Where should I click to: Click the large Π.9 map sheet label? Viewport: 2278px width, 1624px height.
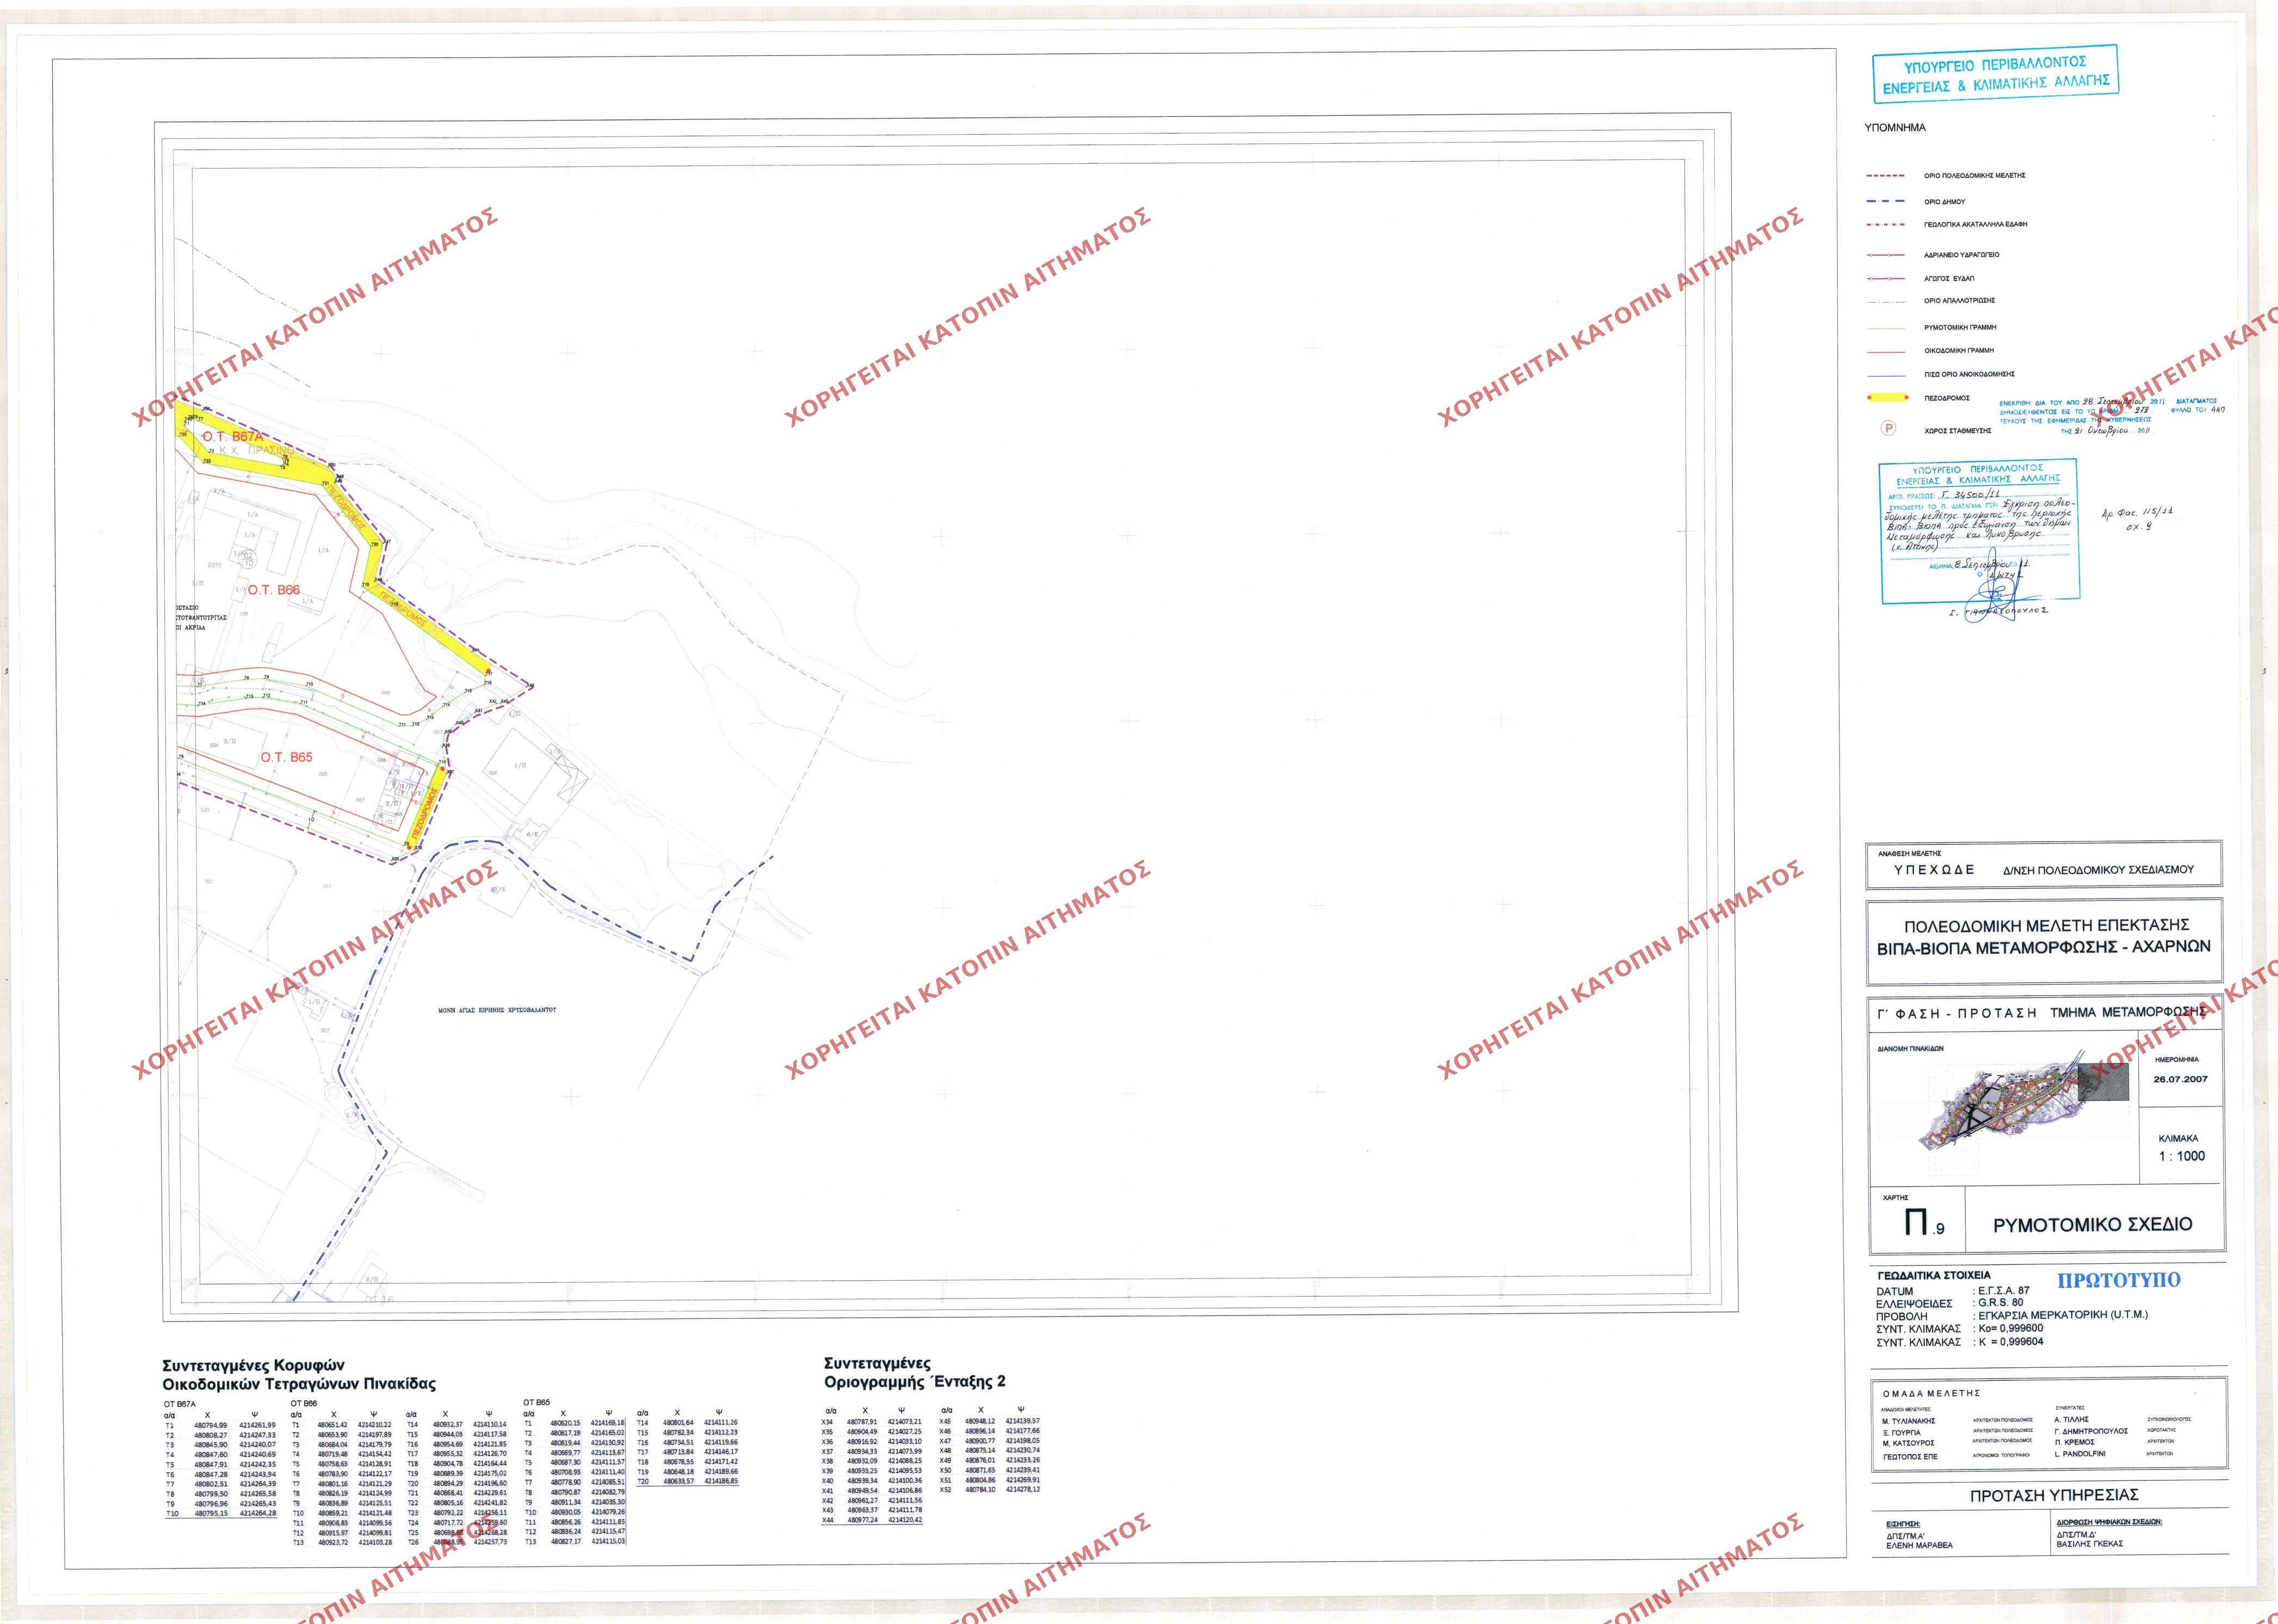click(x=1917, y=1223)
